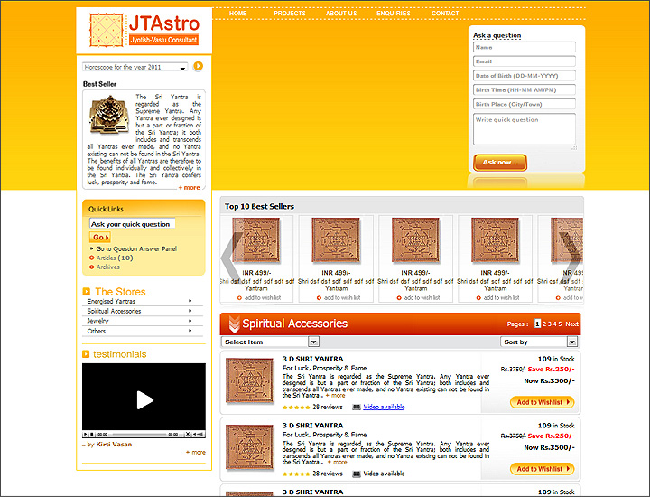This screenshot has height=497, width=650.
Task: Click the JTAstro logo
Action: (144, 30)
